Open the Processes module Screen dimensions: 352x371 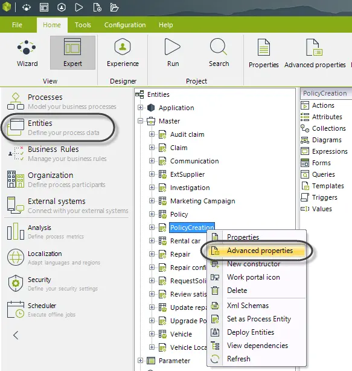62,102
